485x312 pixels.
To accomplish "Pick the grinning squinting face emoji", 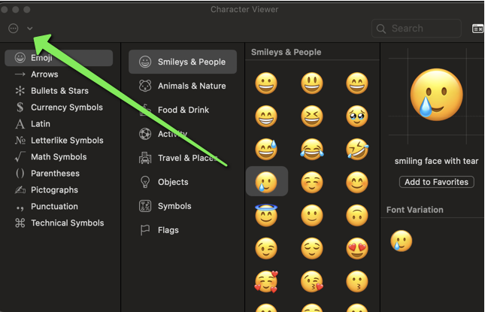I will [312, 117].
